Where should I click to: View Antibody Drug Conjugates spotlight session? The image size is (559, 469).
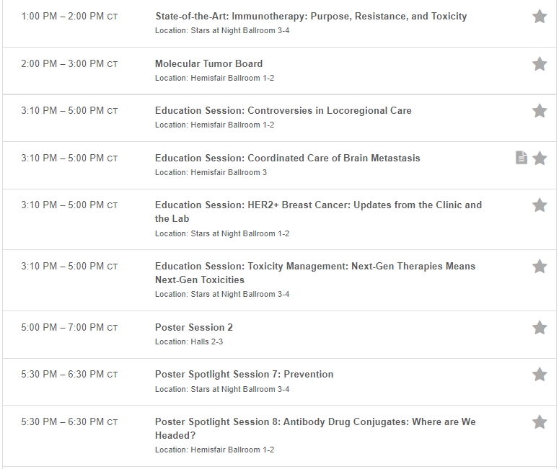[x=315, y=429]
